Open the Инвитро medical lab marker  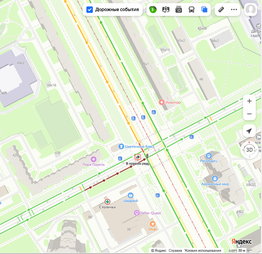pyautogui.click(x=162, y=102)
